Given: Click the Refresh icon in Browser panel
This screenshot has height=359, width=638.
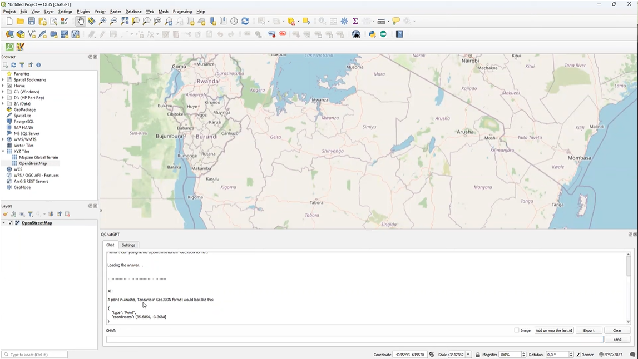Looking at the screenshot, I should [13, 65].
